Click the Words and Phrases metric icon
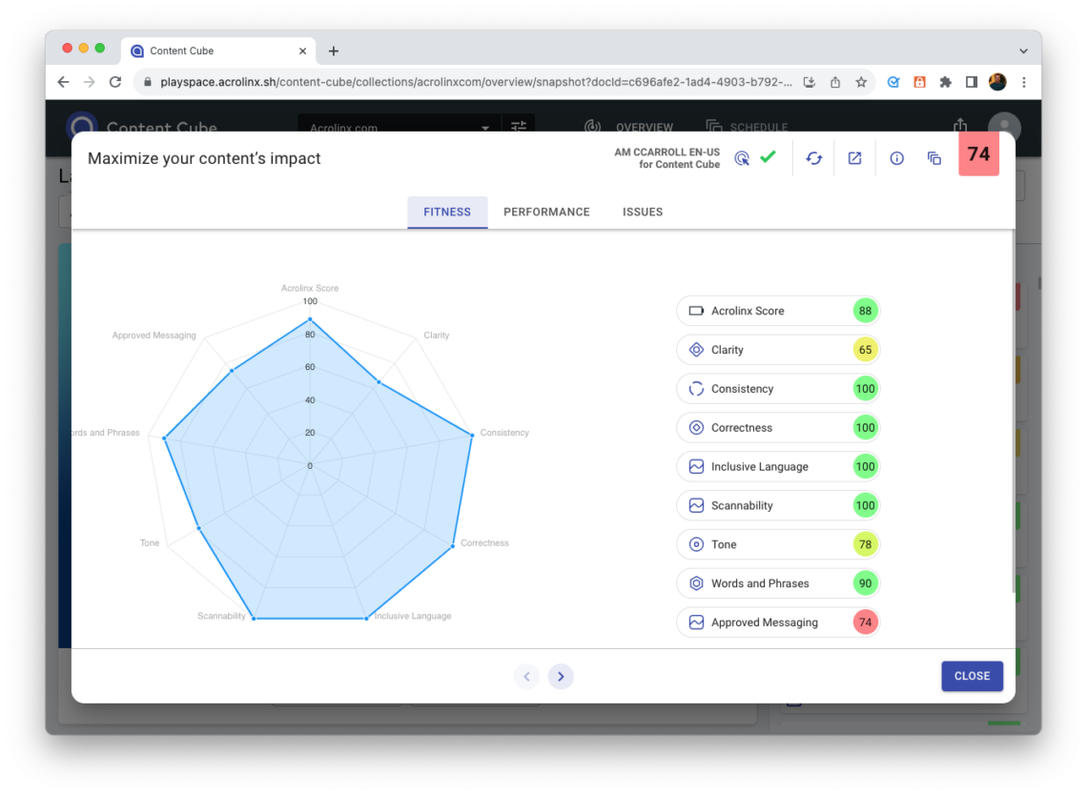Image resolution: width=1087 pixels, height=795 pixels. 695,582
